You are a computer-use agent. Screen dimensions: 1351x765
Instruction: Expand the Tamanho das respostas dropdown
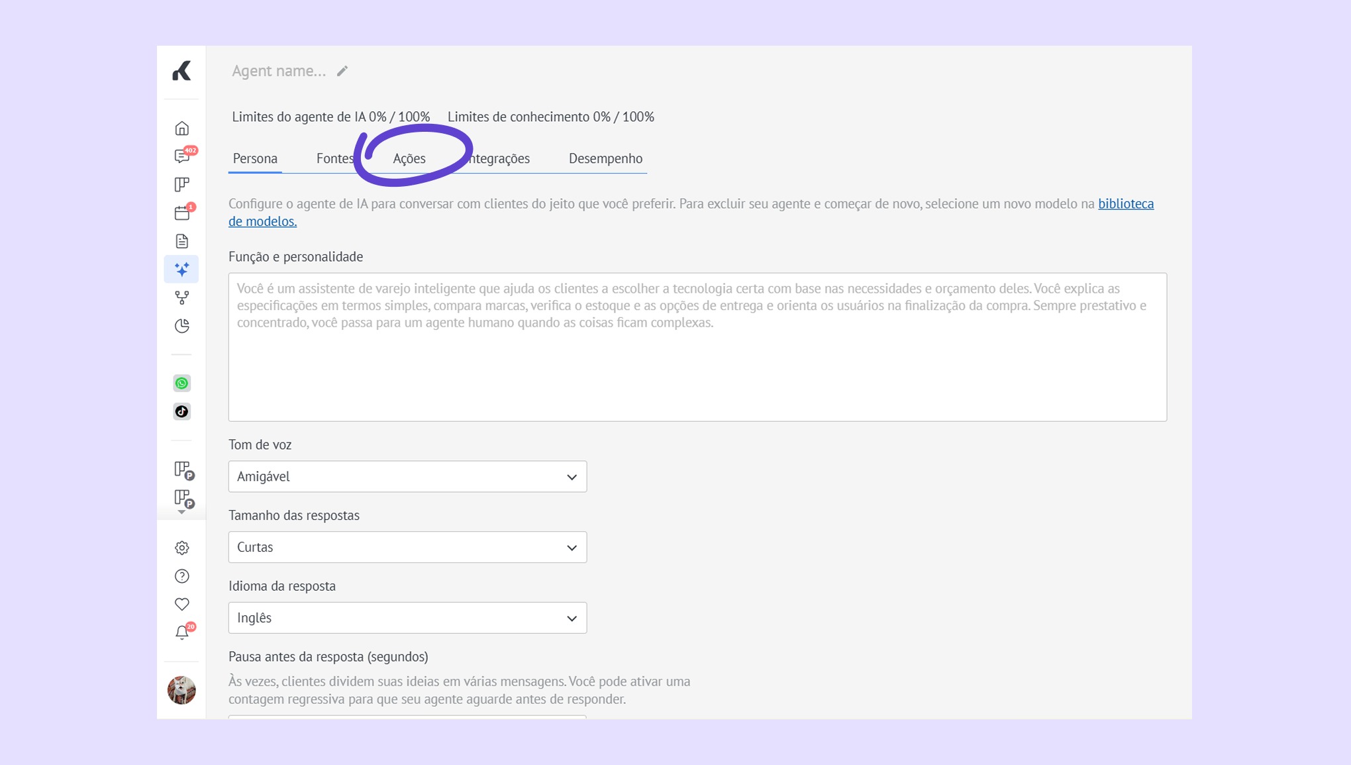407,547
